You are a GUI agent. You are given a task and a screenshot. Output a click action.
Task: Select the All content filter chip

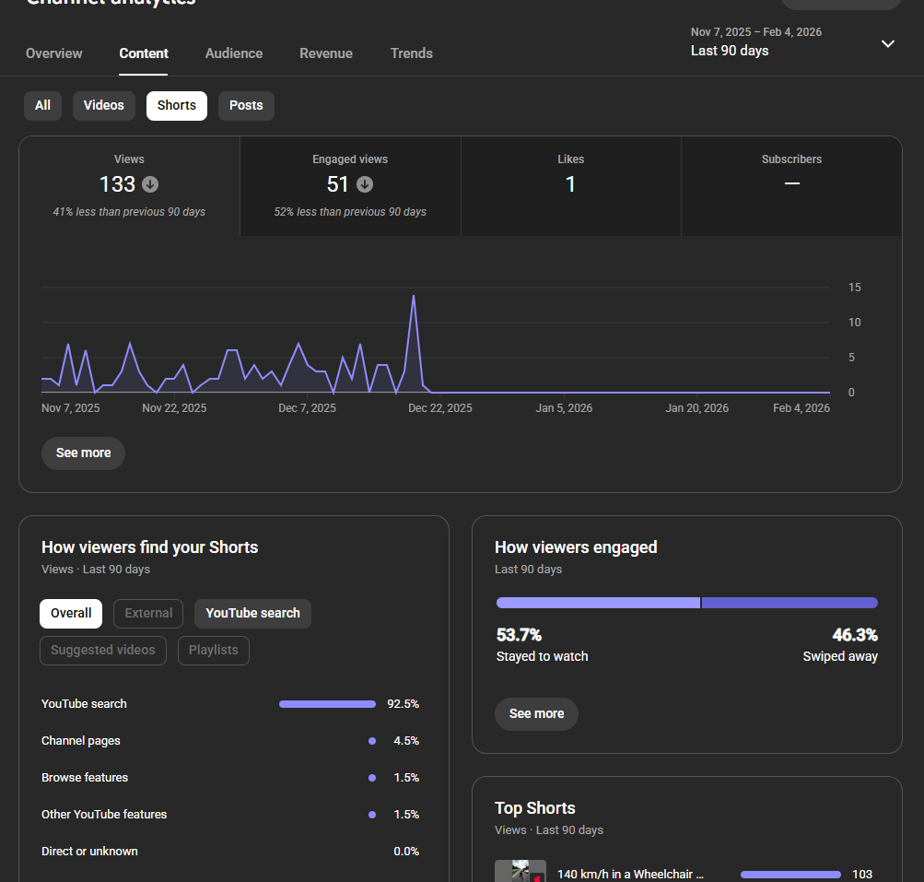(x=42, y=105)
